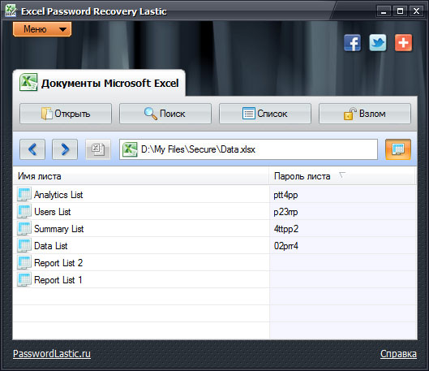Screen dimensions: 429x371
Task: Click the gray Excel copy document icon
Action: click(x=98, y=149)
